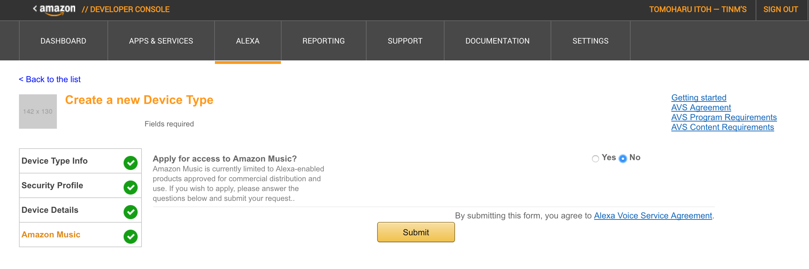Open the Getting started link
Viewport: 809px width, 269px height.
pos(699,98)
